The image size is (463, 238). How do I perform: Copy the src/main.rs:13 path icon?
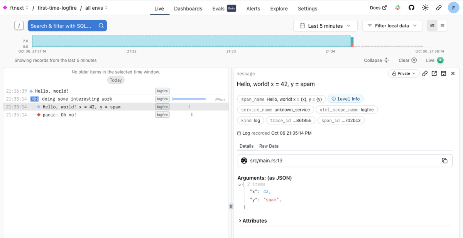pos(444,160)
